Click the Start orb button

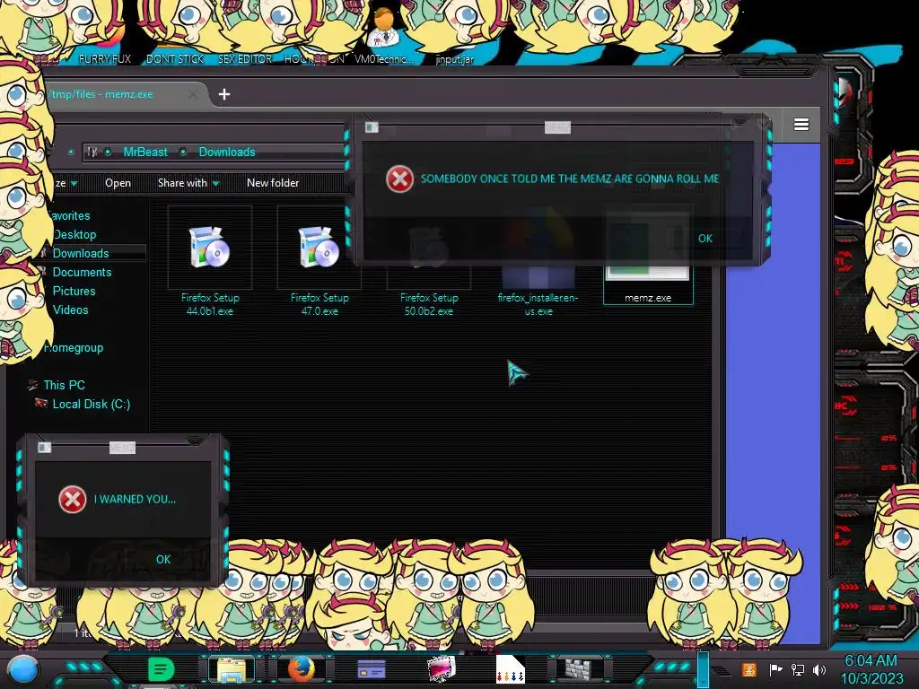coord(22,669)
